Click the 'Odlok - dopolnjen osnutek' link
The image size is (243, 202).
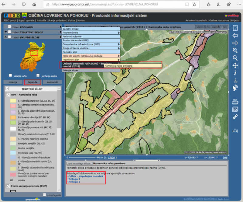(86, 176)
